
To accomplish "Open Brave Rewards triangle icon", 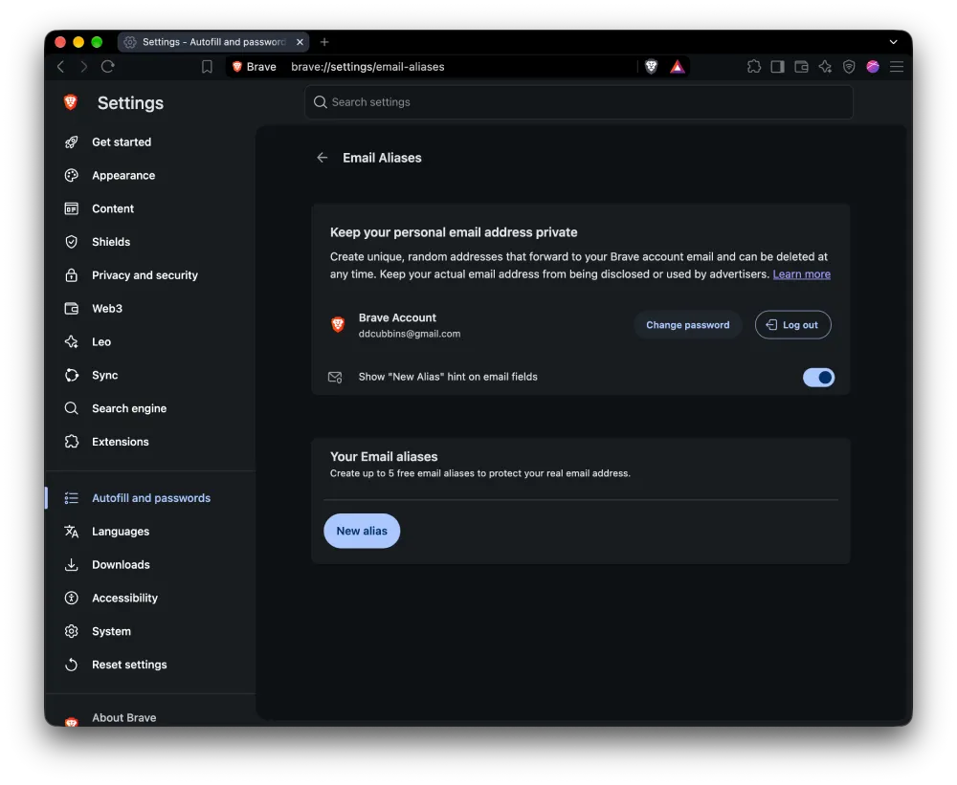I will [678, 67].
